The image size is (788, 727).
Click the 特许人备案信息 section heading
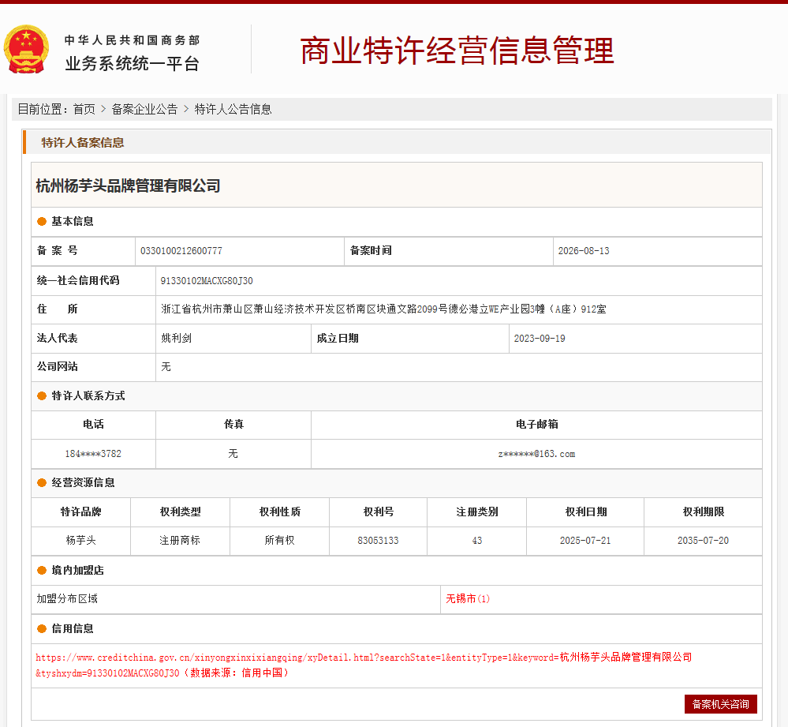(82, 143)
